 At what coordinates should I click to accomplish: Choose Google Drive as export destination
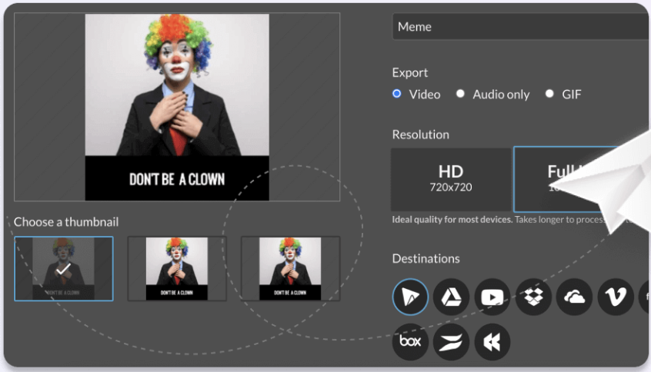(x=451, y=297)
